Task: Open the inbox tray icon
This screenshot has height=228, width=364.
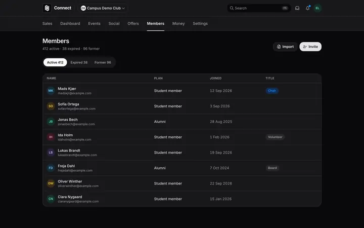Action: coord(297,8)
